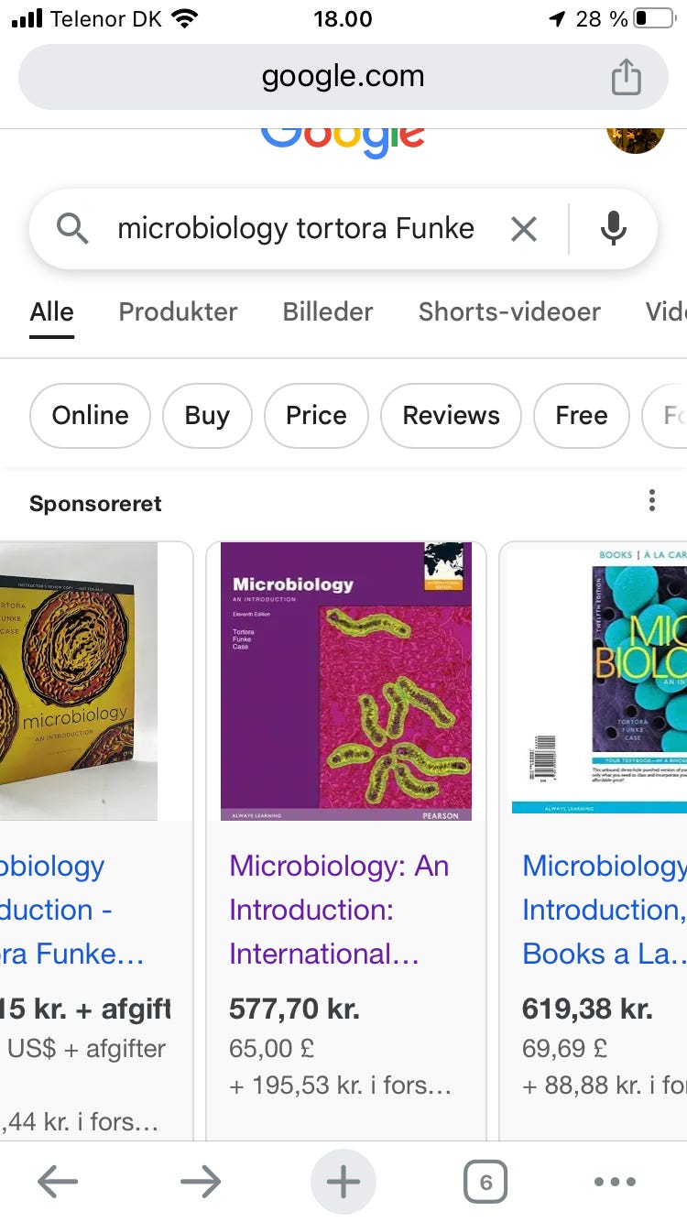The height and width of the screenshot is (1222, 687).
Task: Clear the search query with the X icon
Action: 523,229
